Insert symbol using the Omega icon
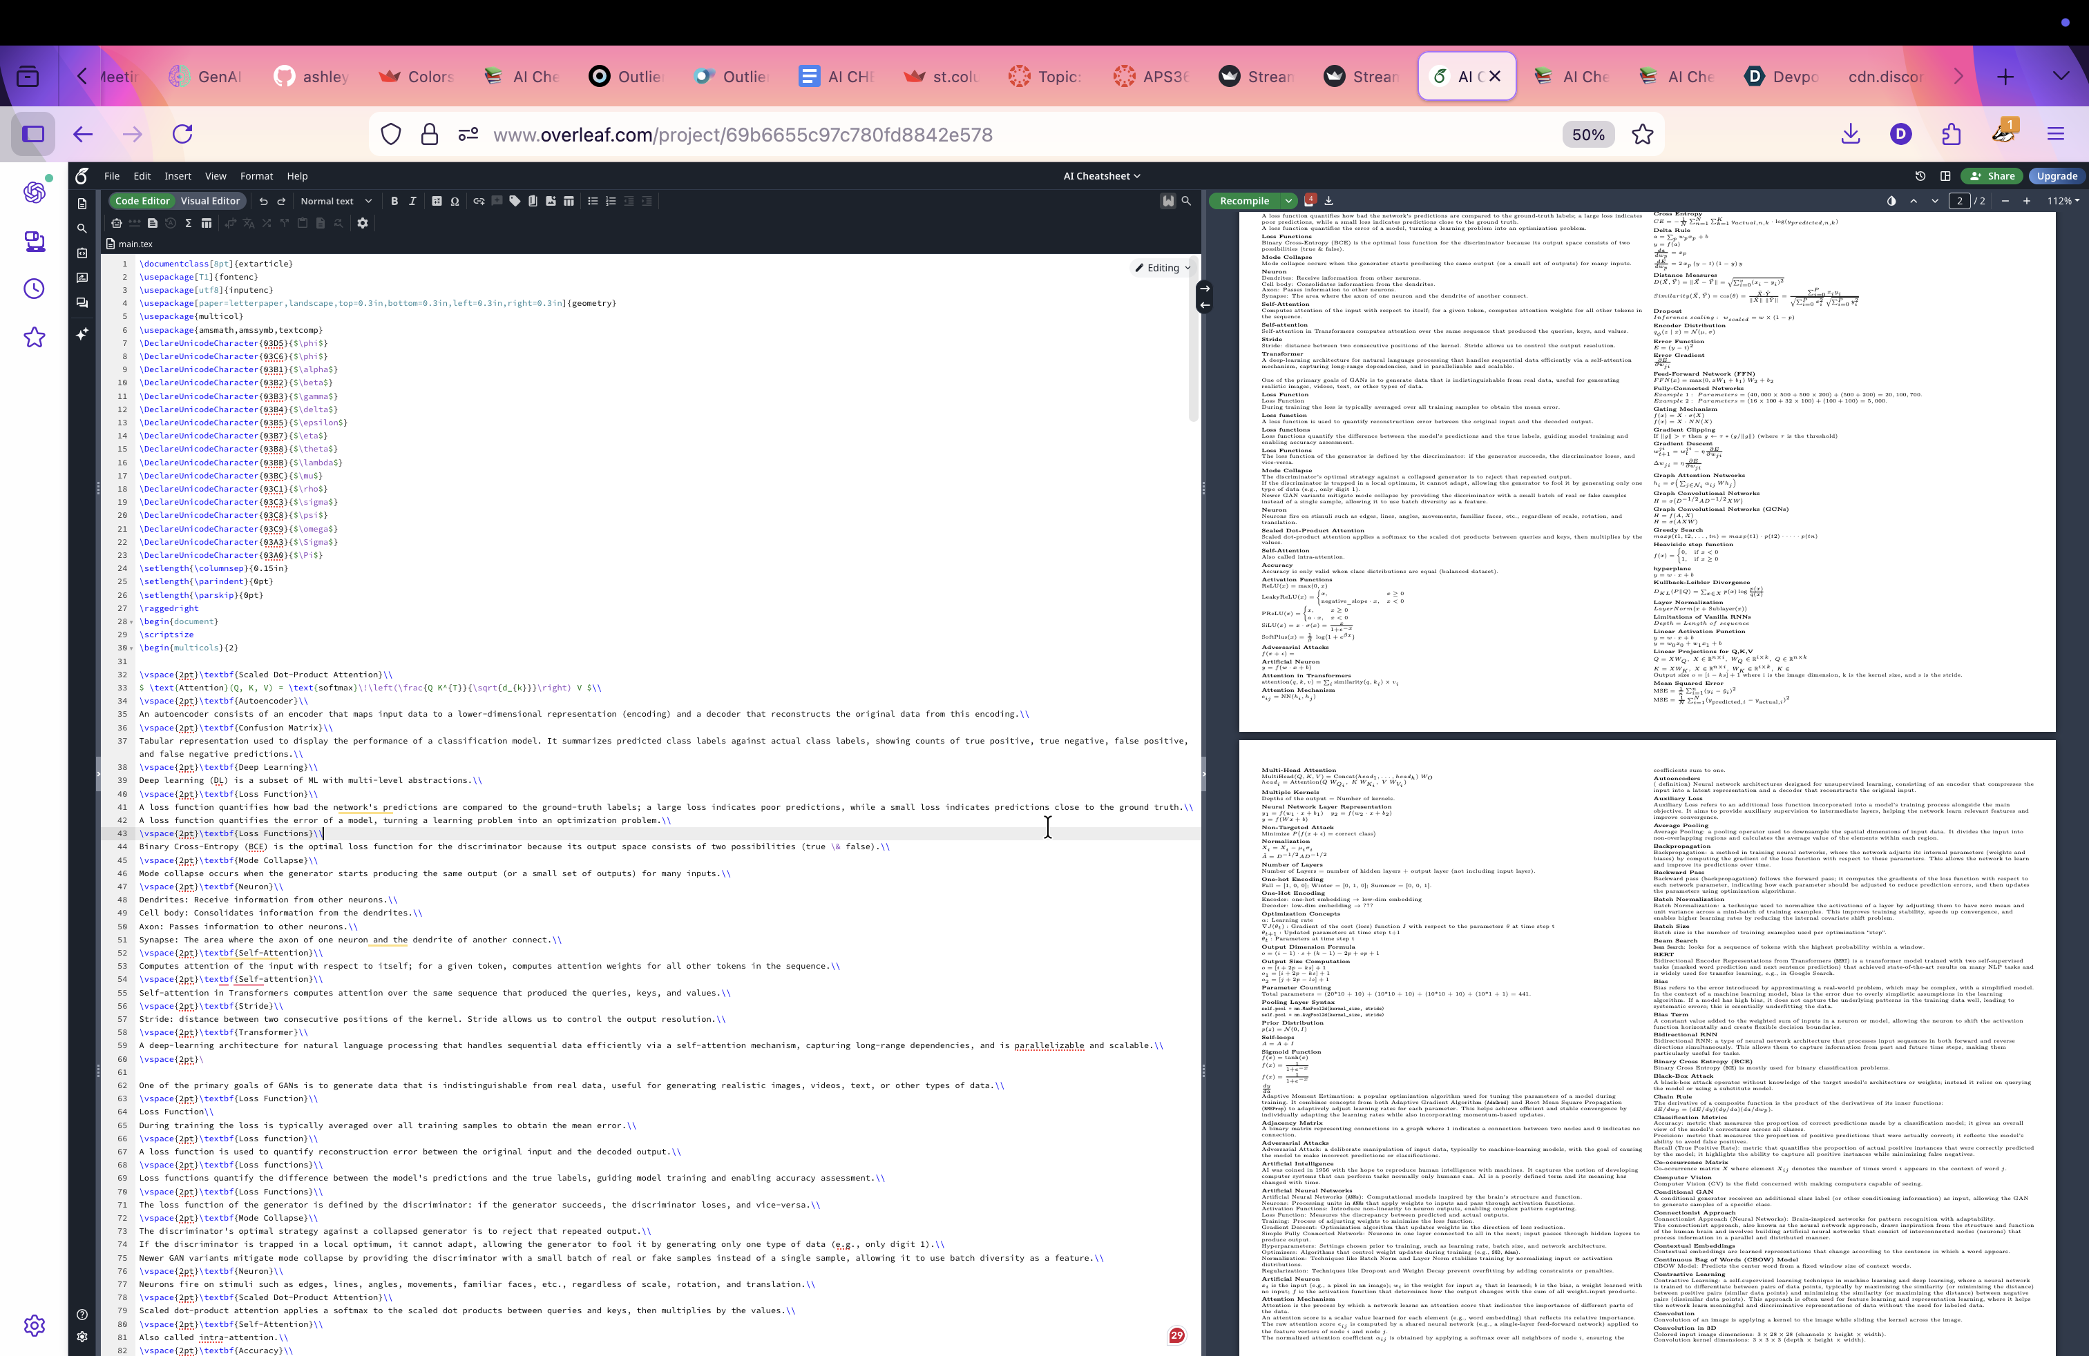 coord(455,201)
